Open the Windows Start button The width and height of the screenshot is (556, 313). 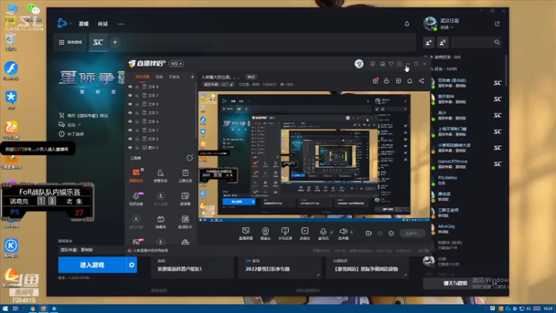click(x=5, y=309)
